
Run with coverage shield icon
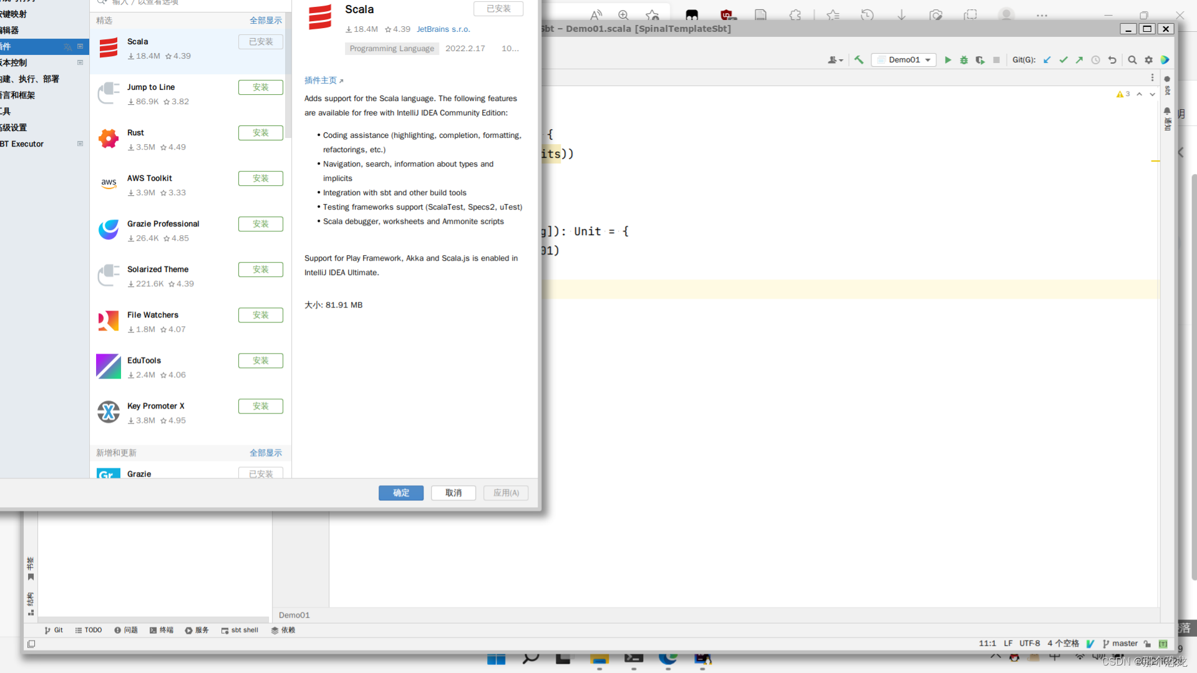pyautogui.click(x=980, y=60)
